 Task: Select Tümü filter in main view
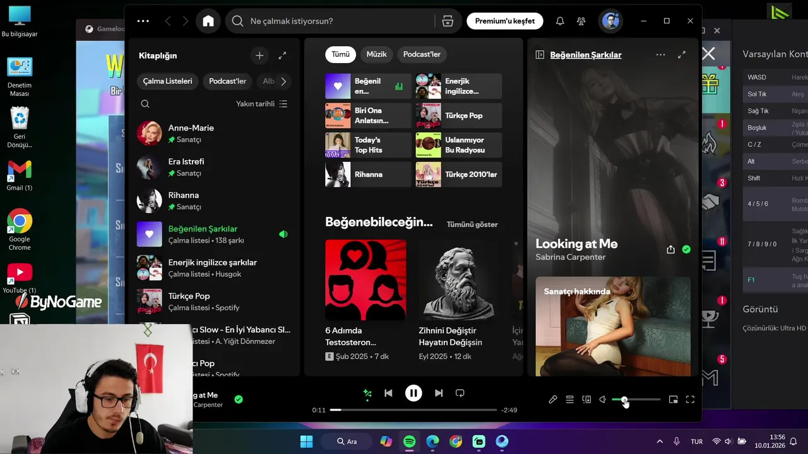click(x=340, y=54)
